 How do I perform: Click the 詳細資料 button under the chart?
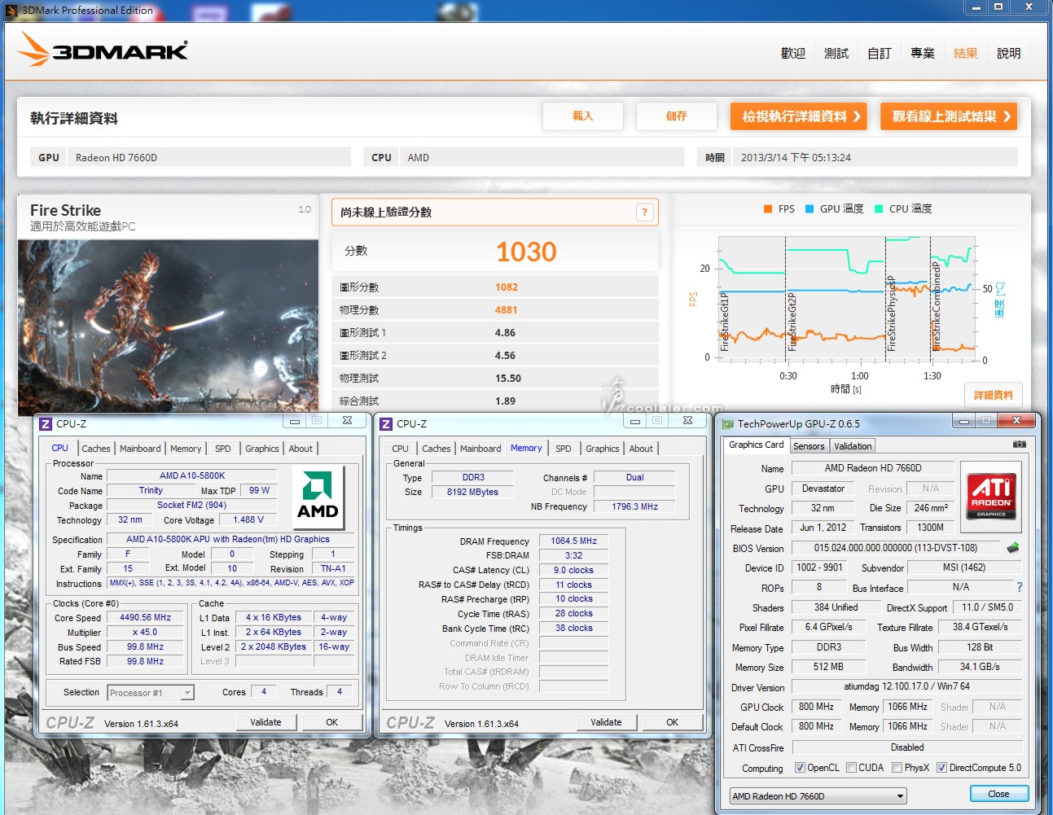994,395
